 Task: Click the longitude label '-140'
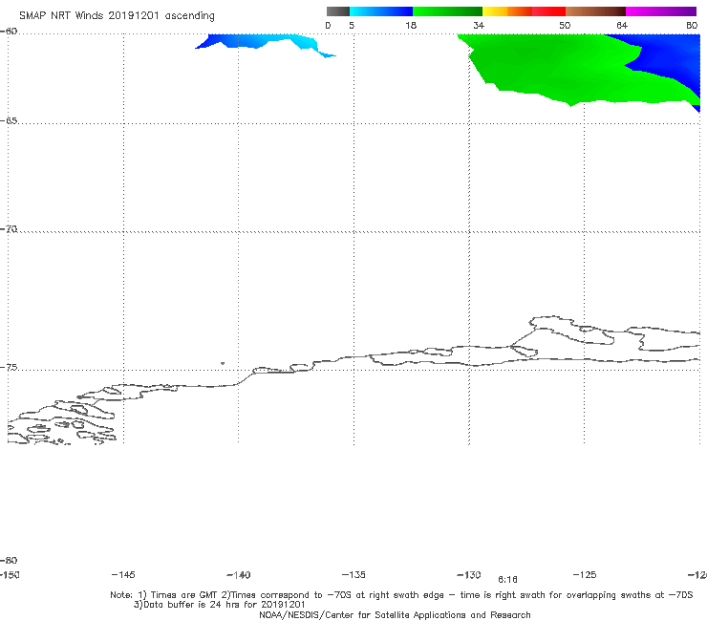pos(239,574)
